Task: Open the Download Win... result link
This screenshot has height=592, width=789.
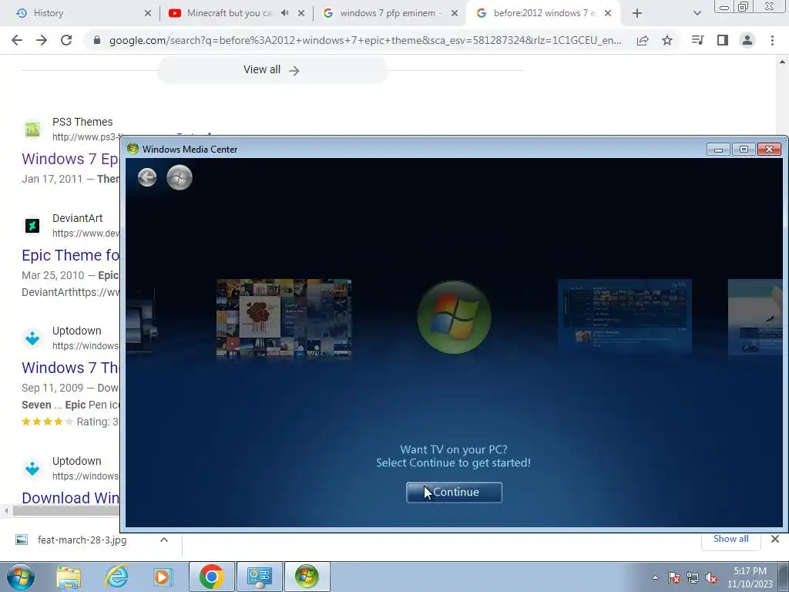Action: [x=70, y=498]
